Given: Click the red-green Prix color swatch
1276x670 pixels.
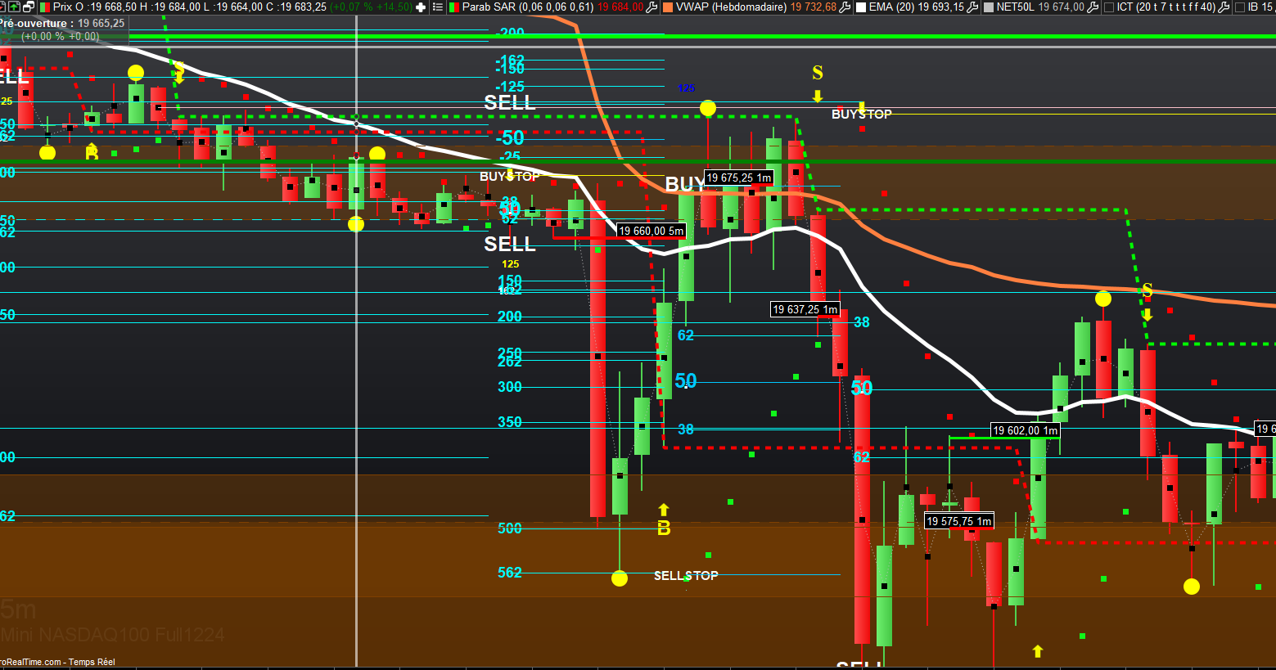Looking at the screenshot, I should [43, 7].
